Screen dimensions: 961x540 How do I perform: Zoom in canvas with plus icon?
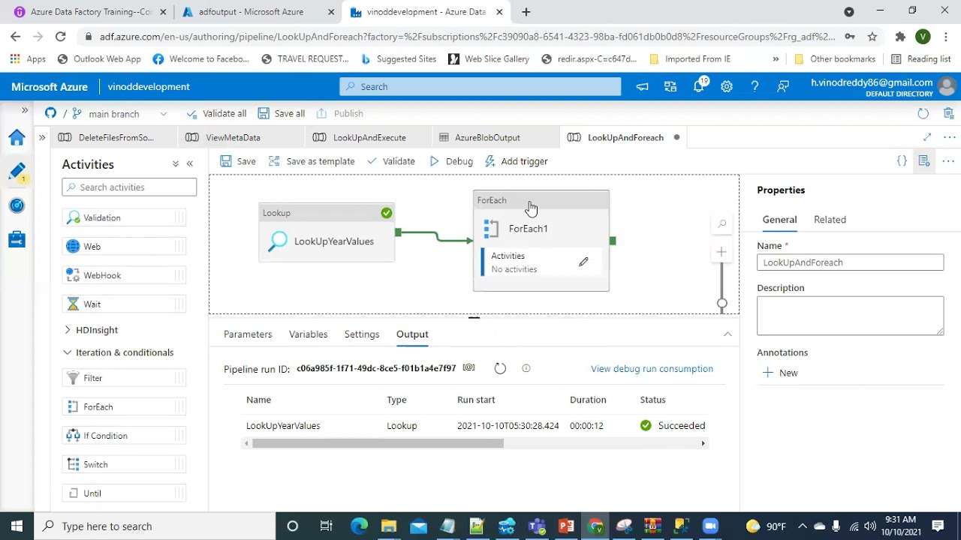722,252
